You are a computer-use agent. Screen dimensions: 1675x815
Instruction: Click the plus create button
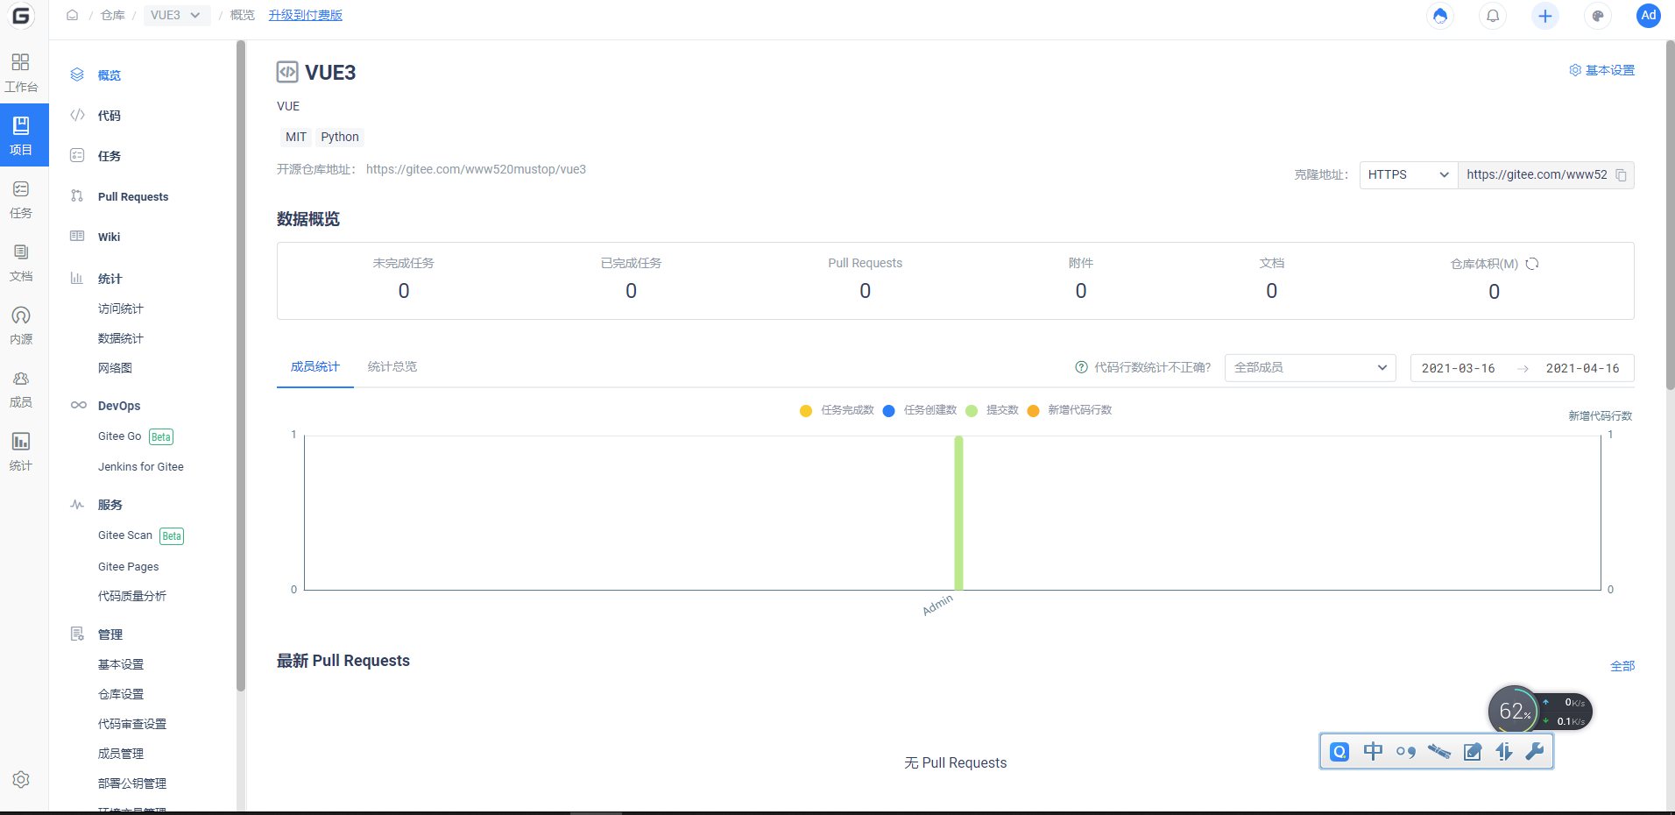[1545, 16]
